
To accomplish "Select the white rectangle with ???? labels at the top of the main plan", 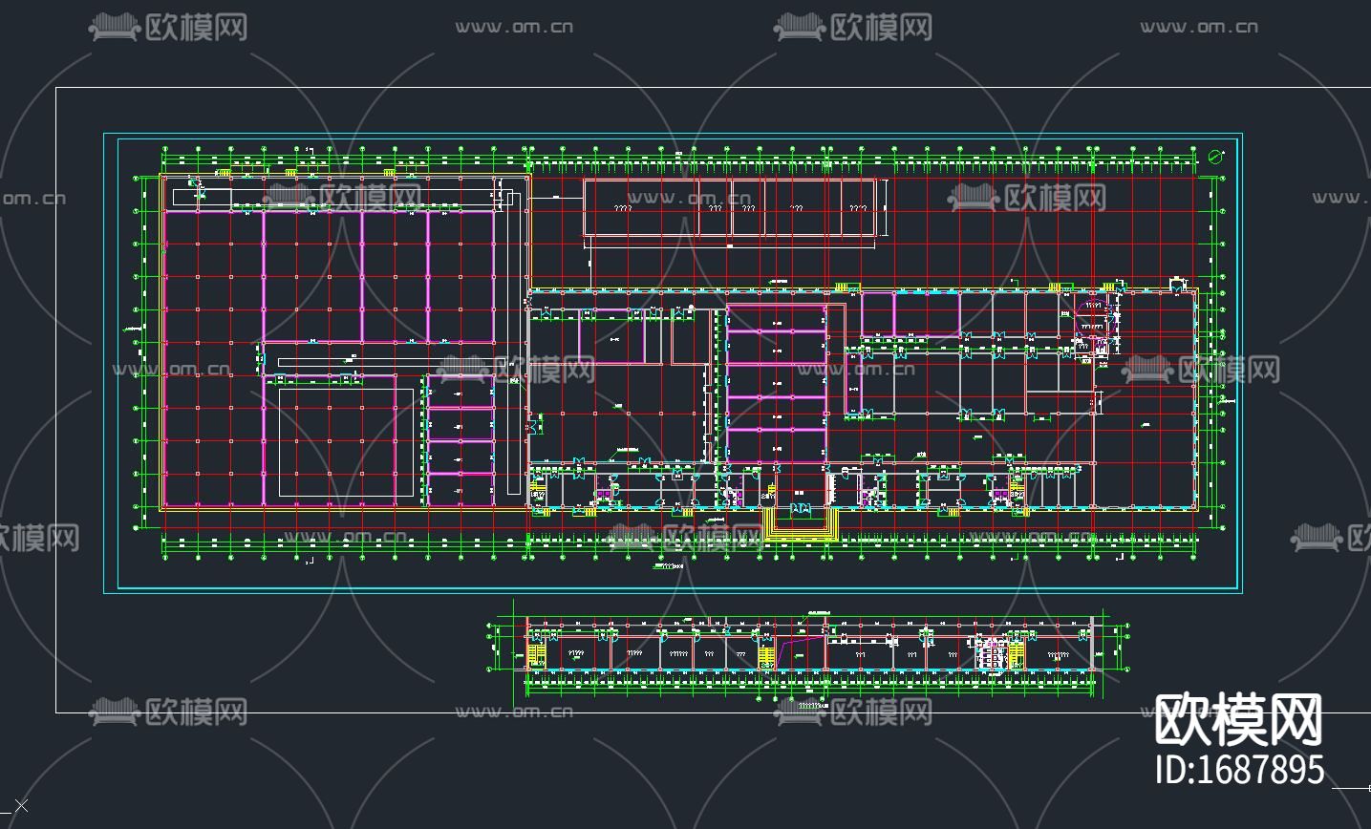I will coord(730,207).
